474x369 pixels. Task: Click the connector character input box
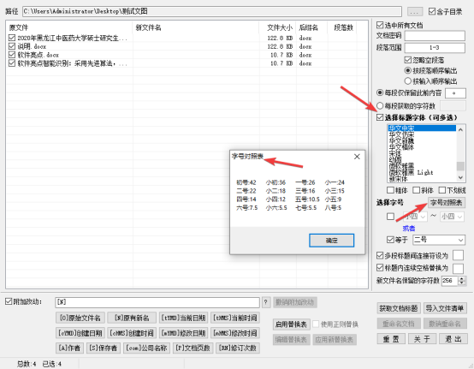(459, 256)
